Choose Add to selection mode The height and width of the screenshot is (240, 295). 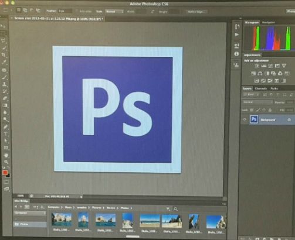click(25, 10)
